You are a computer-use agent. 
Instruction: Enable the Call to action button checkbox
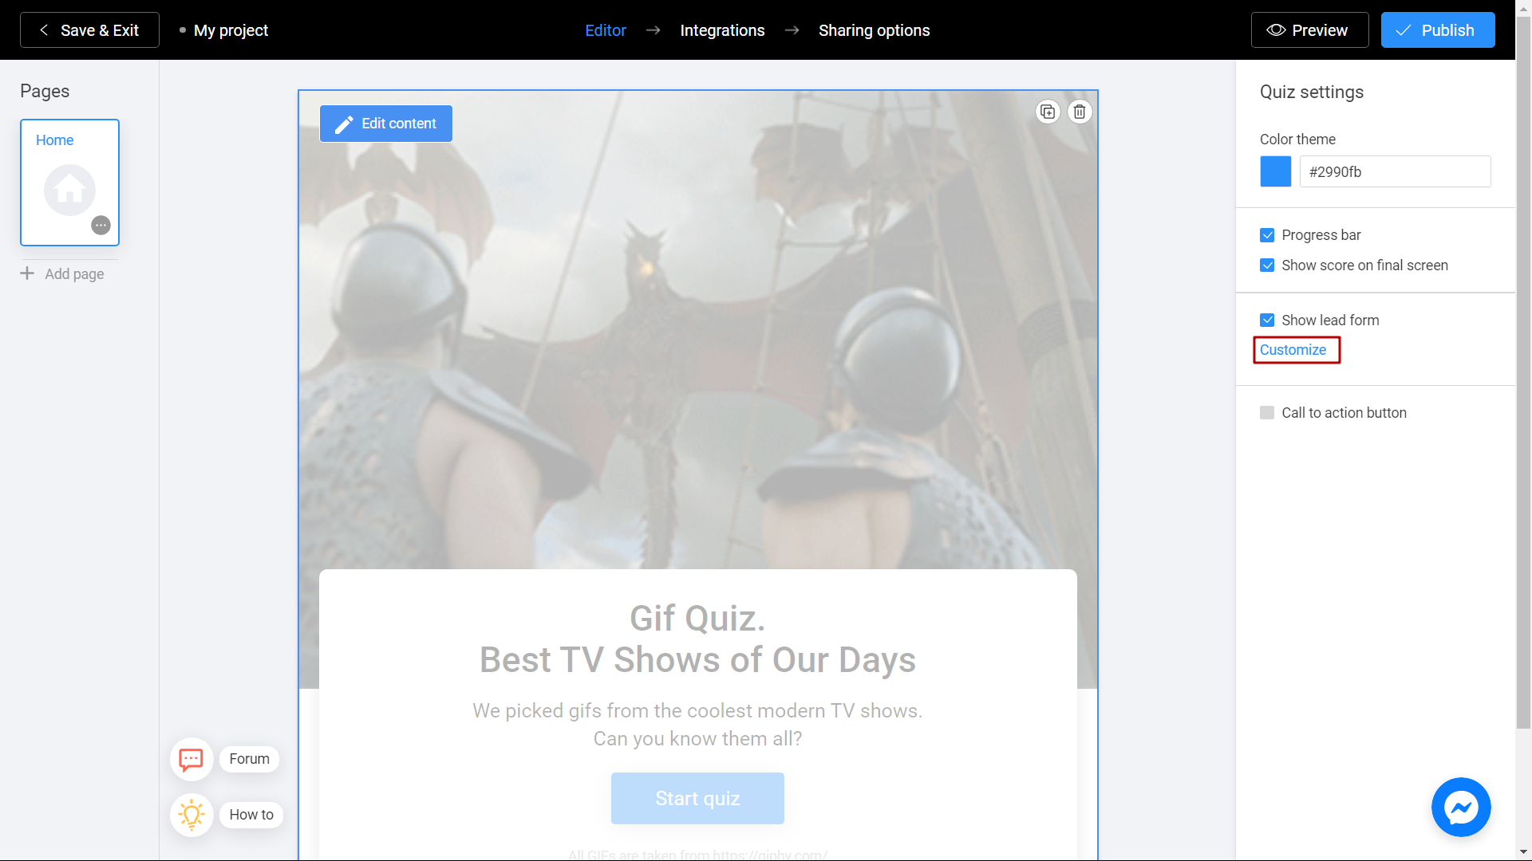(1268, 412)
